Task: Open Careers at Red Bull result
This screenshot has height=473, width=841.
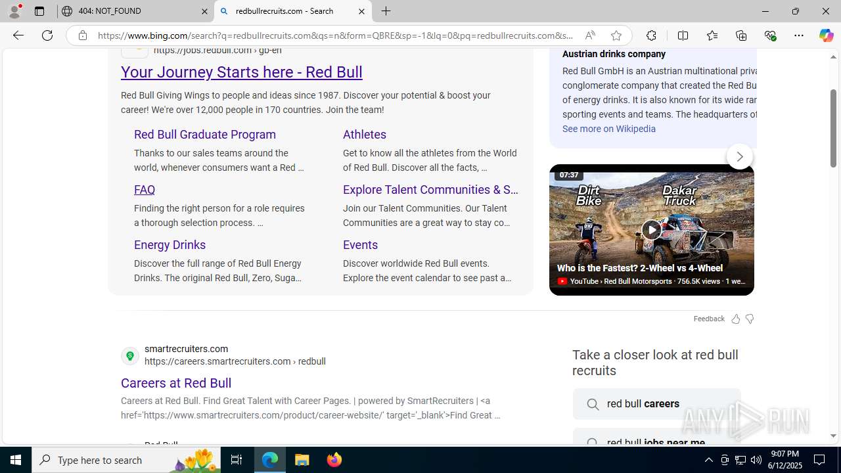Action: pos(176,382)
